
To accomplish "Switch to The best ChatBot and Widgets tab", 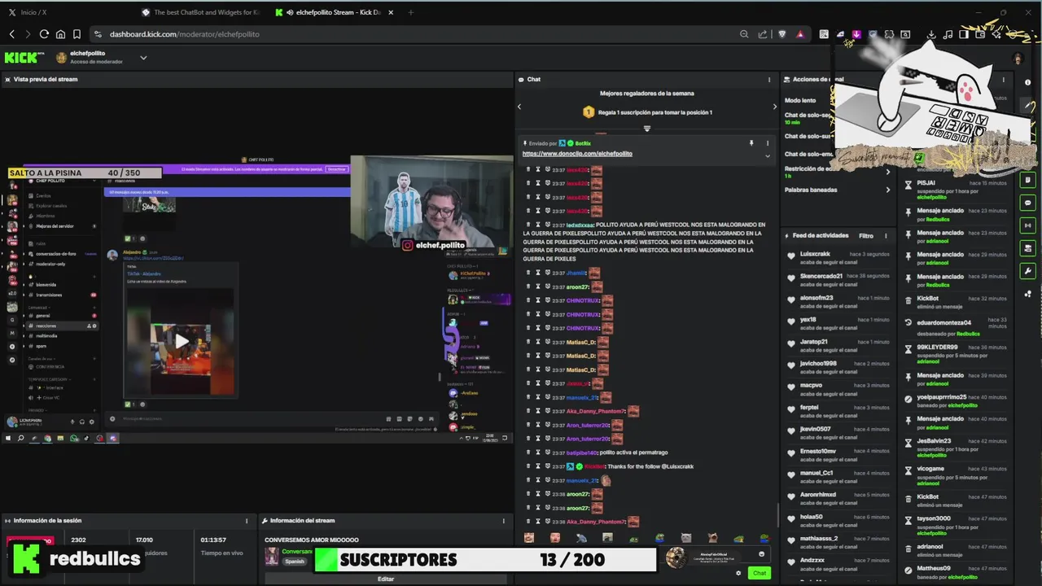I will tap(199, 12).
